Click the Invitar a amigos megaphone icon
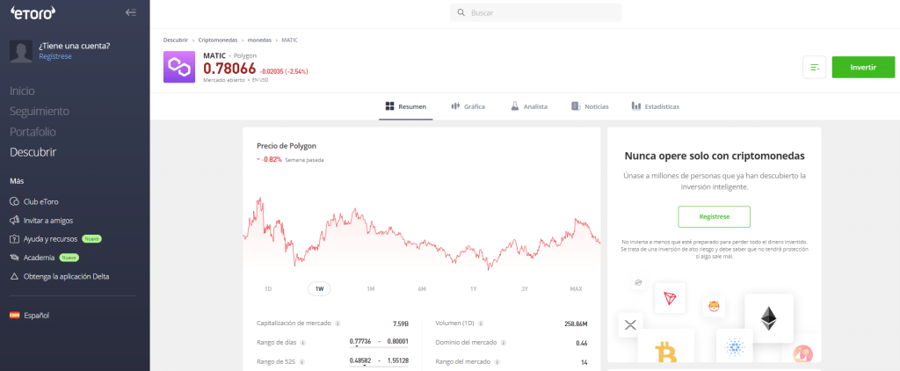900x371 pixels. pyautogui.click(x=14, y=220)
